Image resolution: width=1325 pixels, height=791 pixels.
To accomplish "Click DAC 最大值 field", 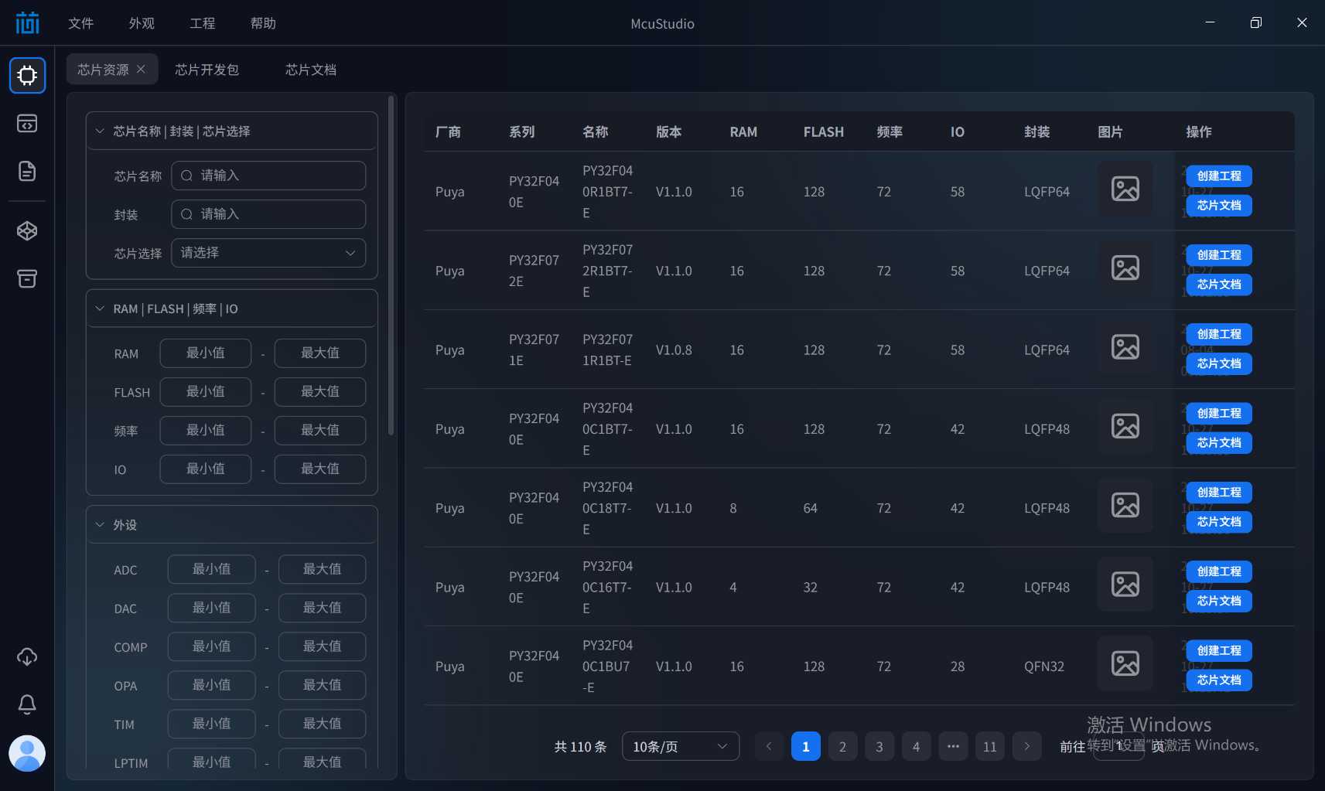I will point(323,608).
